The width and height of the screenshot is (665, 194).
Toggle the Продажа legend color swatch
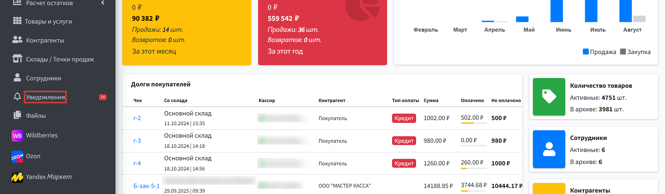tap(586, 52)
